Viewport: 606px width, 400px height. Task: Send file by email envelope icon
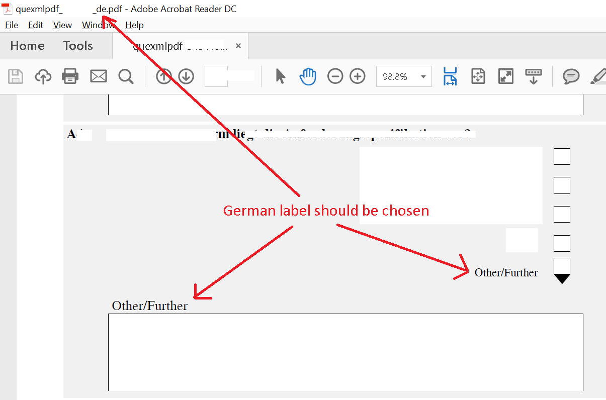(x=99, y=76)
